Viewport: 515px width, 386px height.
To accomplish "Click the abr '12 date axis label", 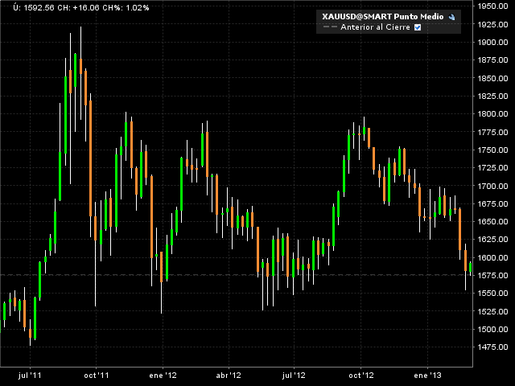I will 229,376.
